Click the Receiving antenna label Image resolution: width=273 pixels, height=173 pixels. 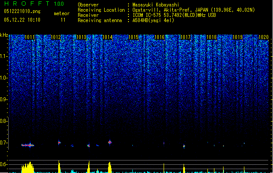(x=100, y=20)
